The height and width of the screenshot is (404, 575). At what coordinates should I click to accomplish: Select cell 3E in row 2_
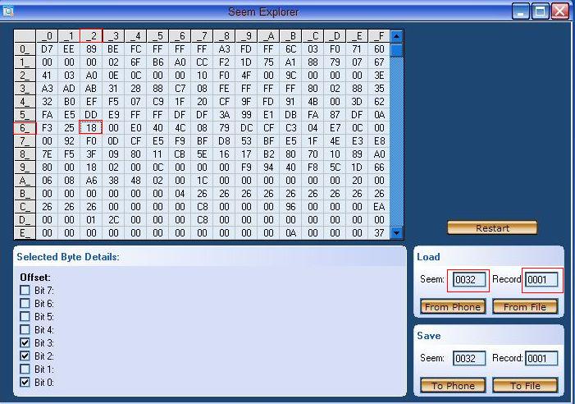[379, 76]
